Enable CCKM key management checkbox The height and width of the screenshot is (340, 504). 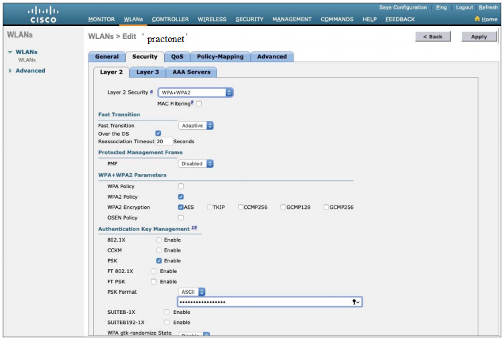point(159,250)
